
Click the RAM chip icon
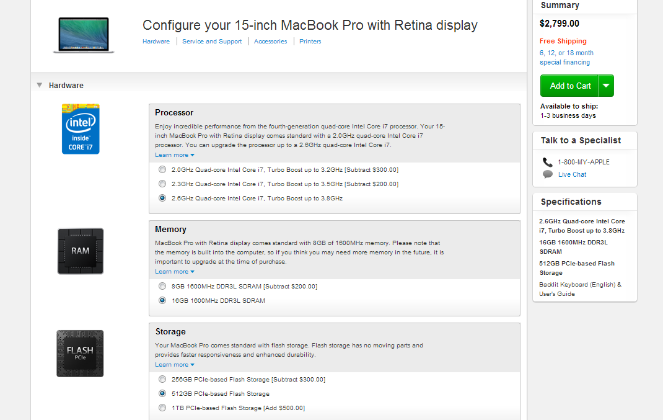point(81,251)
